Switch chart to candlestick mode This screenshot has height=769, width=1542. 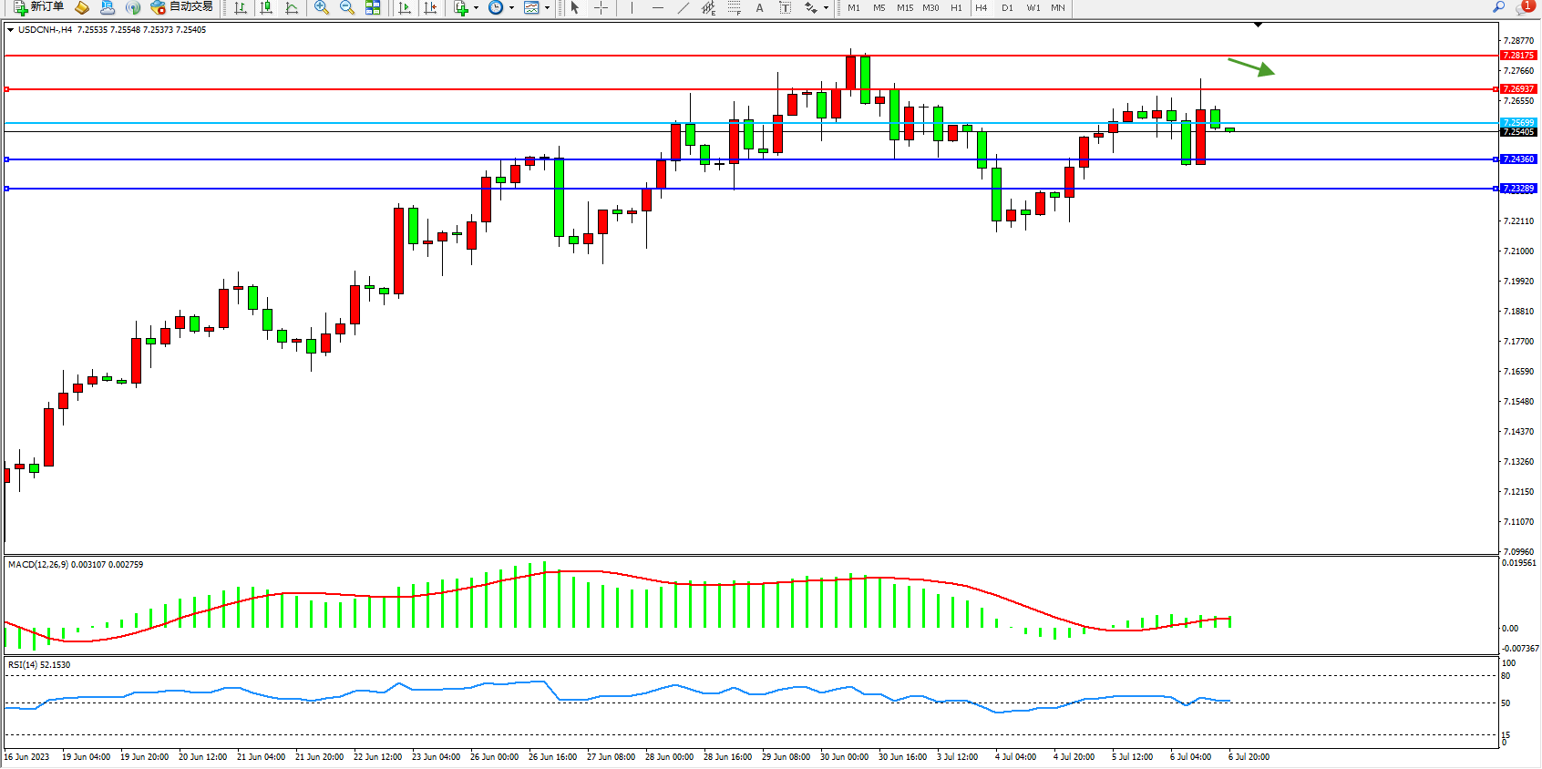pos(266,7)
